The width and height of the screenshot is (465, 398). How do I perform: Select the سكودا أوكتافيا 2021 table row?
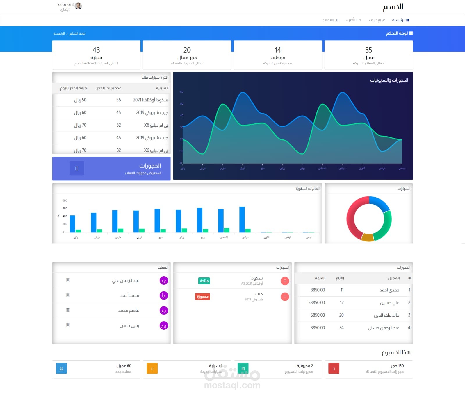click(x=111, y=100)
